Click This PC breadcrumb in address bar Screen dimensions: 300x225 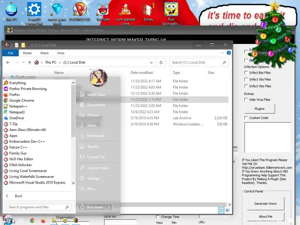click(51, 62)
